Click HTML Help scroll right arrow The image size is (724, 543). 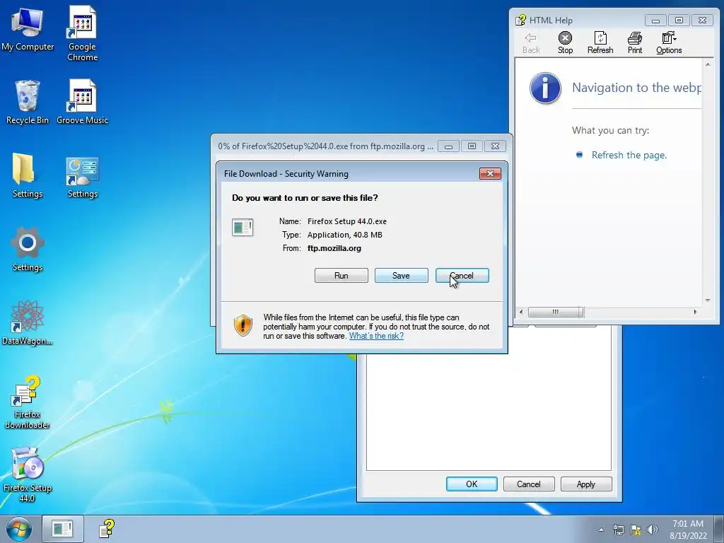pos(696,312)
